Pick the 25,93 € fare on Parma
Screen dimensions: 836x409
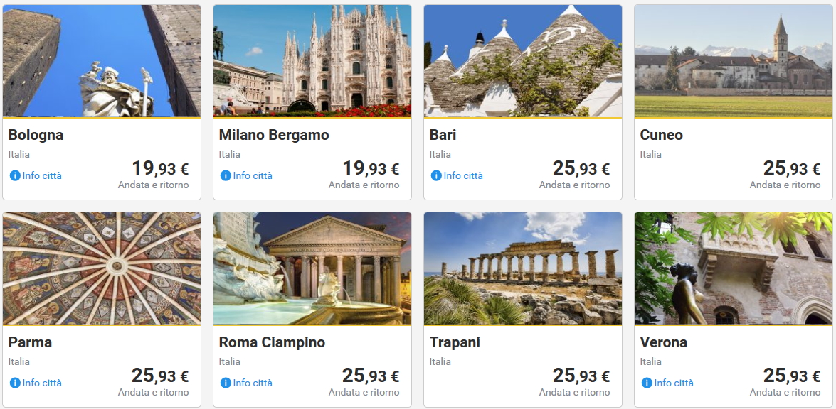click(x=160, y=376)
